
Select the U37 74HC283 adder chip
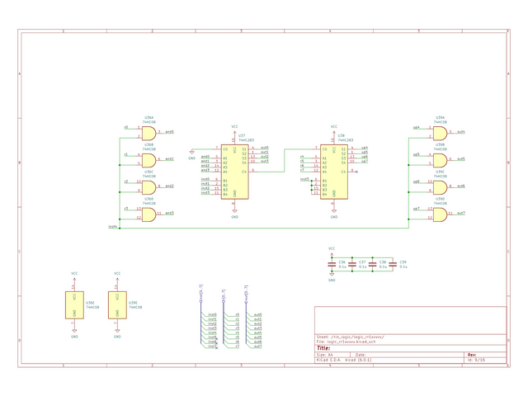click(x=234, y=171)
